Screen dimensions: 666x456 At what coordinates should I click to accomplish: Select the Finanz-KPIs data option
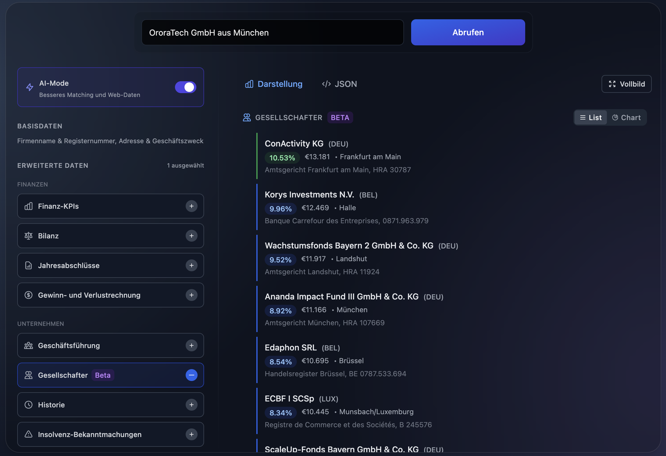coord(111,206)
